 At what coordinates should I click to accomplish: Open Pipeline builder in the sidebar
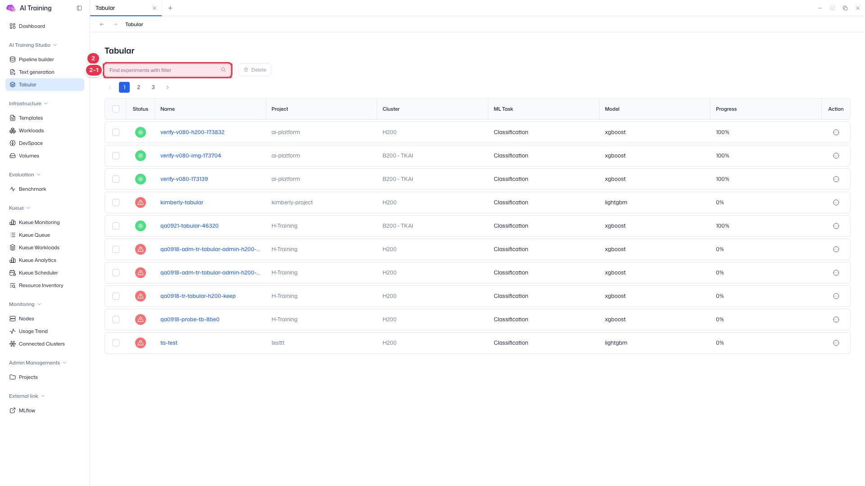45,59
